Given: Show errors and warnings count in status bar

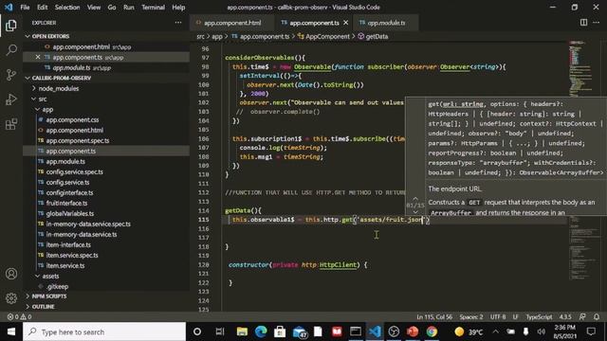Looking at the screenshot, I should click(19, 316).
